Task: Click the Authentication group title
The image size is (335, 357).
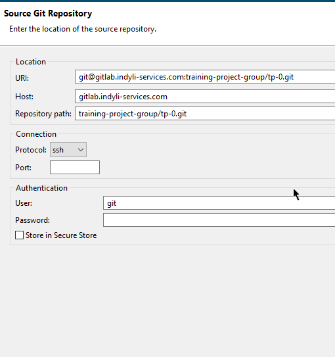Action: click(x=41, y=188)
